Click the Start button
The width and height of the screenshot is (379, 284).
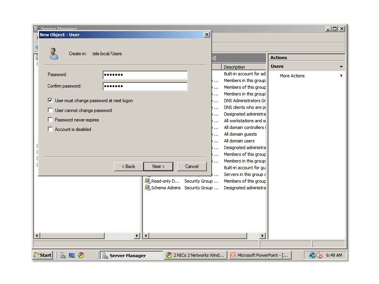(x=43, y=255)
